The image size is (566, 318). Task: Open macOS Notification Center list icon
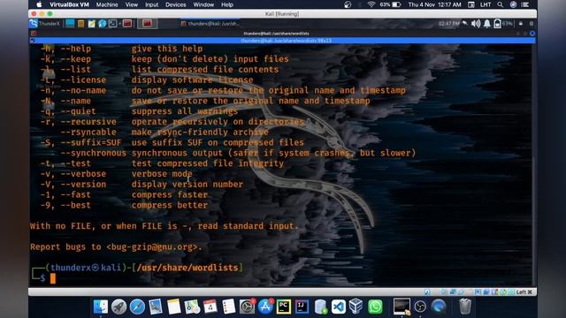pyautogui.click(x=525, y=4)
